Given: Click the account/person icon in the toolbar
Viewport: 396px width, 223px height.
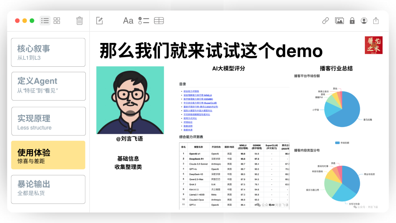Looking at the screenshot, I should pyautogui.click(x=364, y=21).
